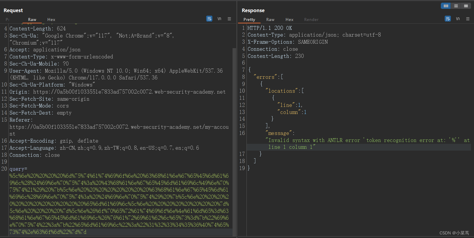
Task: Click the 'HTTP/1.1 200 OK' status line
Action: pos(270,28)
